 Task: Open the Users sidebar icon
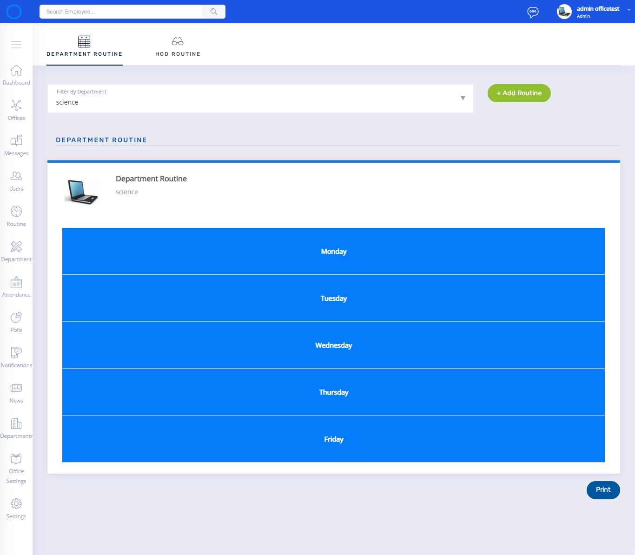coord(16,177)
